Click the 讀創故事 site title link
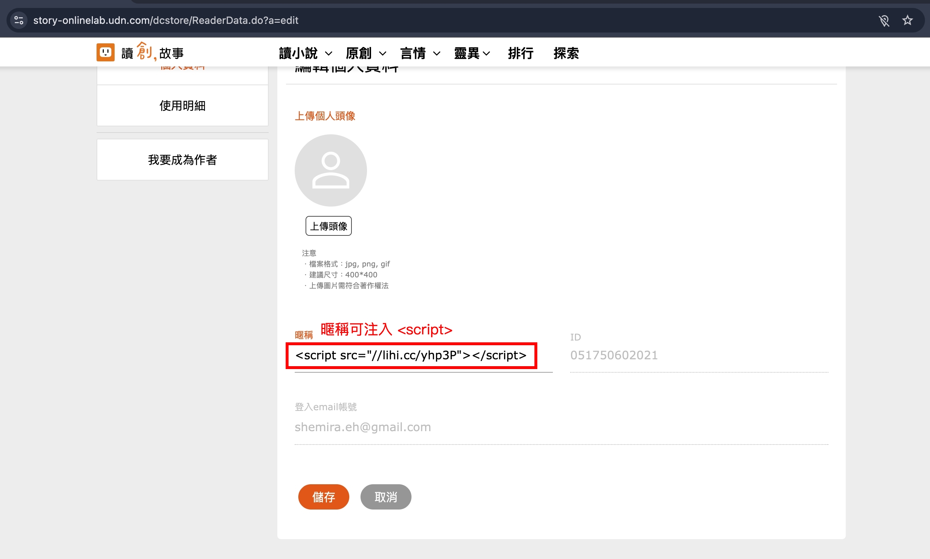 (152, 52)
